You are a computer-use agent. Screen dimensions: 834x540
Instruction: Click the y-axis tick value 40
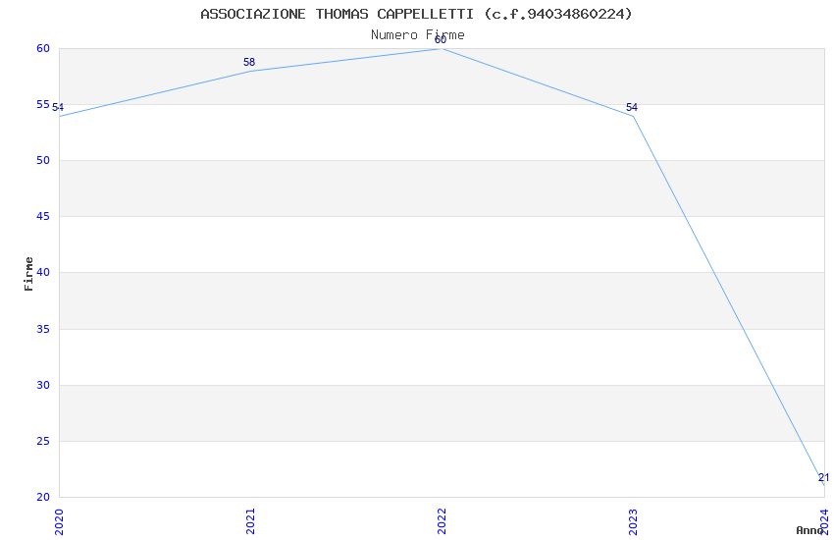43,272
